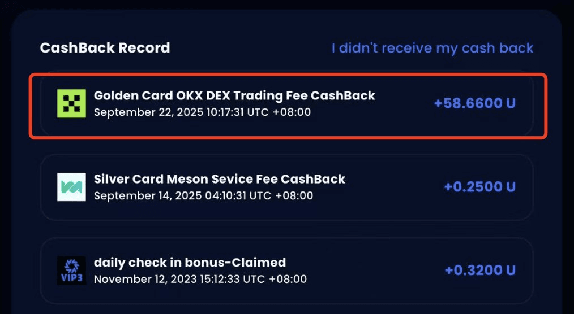Image resolution: width=574 pixels, height=314 pixels.
Task: Click the CashBack Record heading
Action: 105,48
